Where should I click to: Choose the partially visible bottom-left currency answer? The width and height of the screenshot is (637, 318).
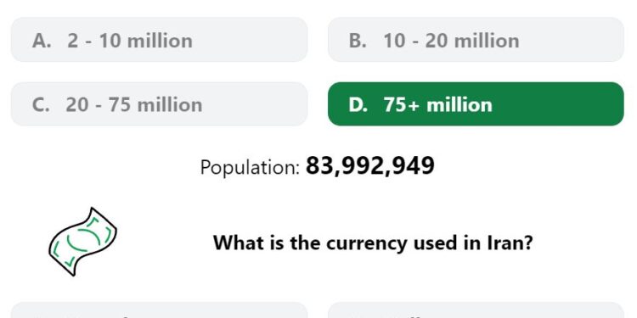tap(159, 310)
